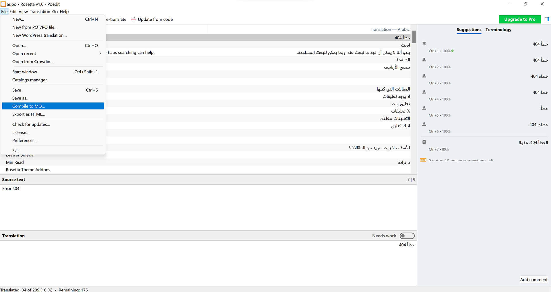Image resolution: width=551 pixels, height=292 pixels.
Task: Click the Poedit app icon in title bar
Action: tap(3, 4)
